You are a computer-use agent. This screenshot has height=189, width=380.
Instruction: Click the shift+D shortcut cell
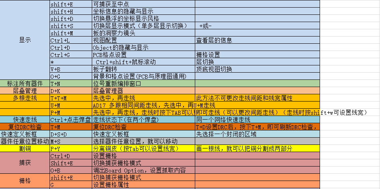(x=71, y=18)
